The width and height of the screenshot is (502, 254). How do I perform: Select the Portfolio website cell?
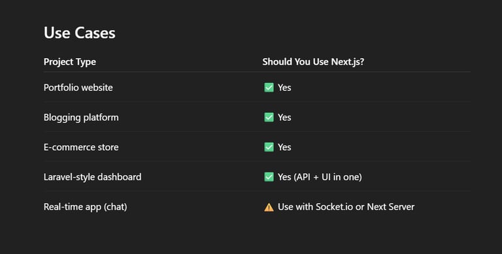(78, 87)
